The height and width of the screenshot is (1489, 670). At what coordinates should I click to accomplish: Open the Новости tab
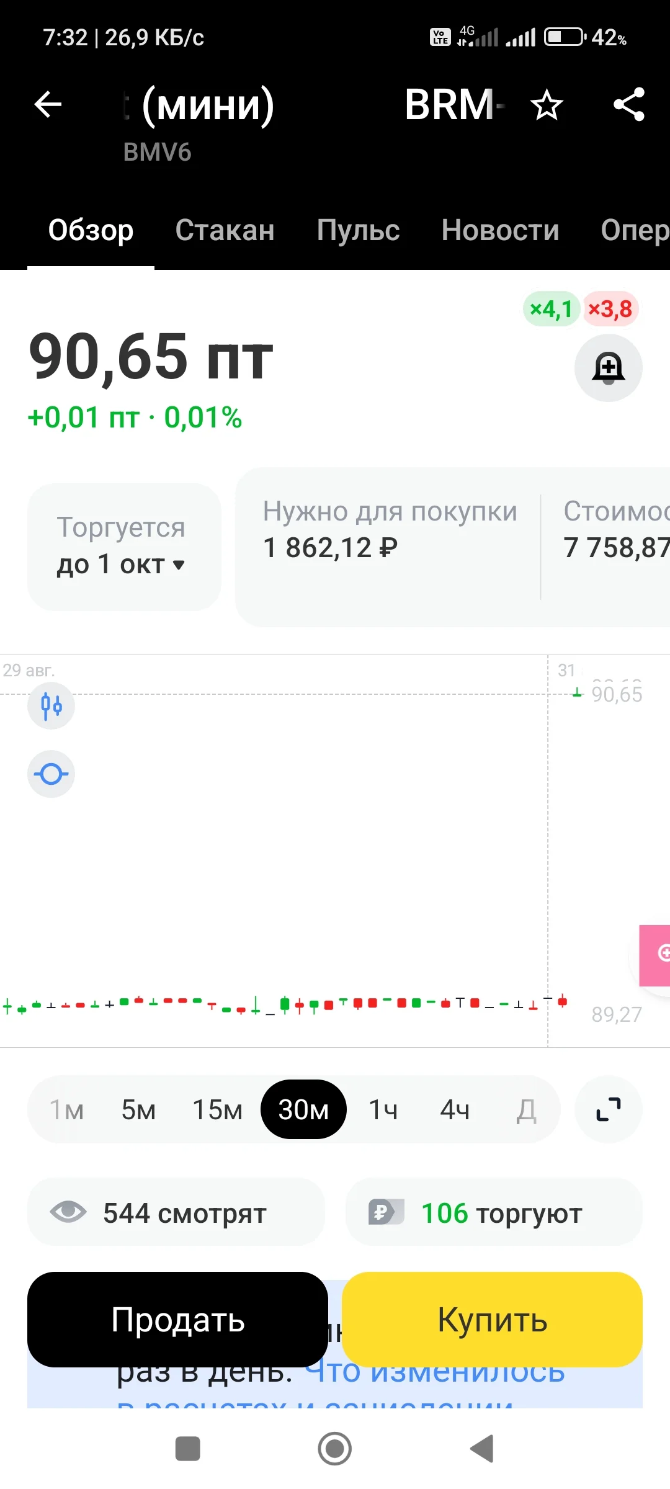click(x=501, y=230)
